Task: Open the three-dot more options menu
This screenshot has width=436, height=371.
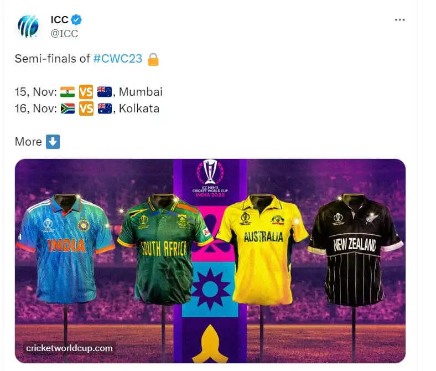Action: click(399, 20)
